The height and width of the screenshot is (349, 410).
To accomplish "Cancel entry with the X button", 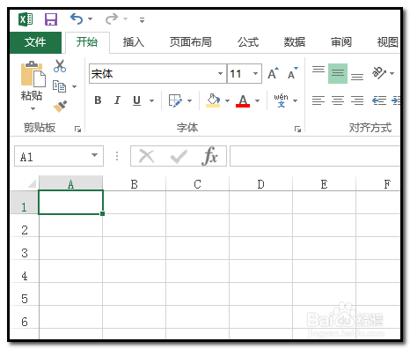I will tap(146, 156).
